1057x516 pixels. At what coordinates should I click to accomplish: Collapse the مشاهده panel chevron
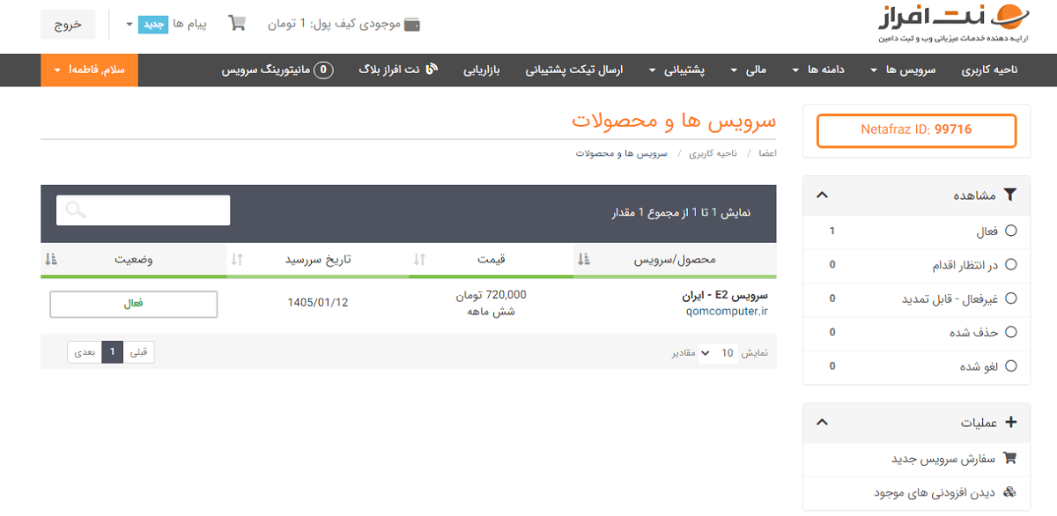[823, 195]
